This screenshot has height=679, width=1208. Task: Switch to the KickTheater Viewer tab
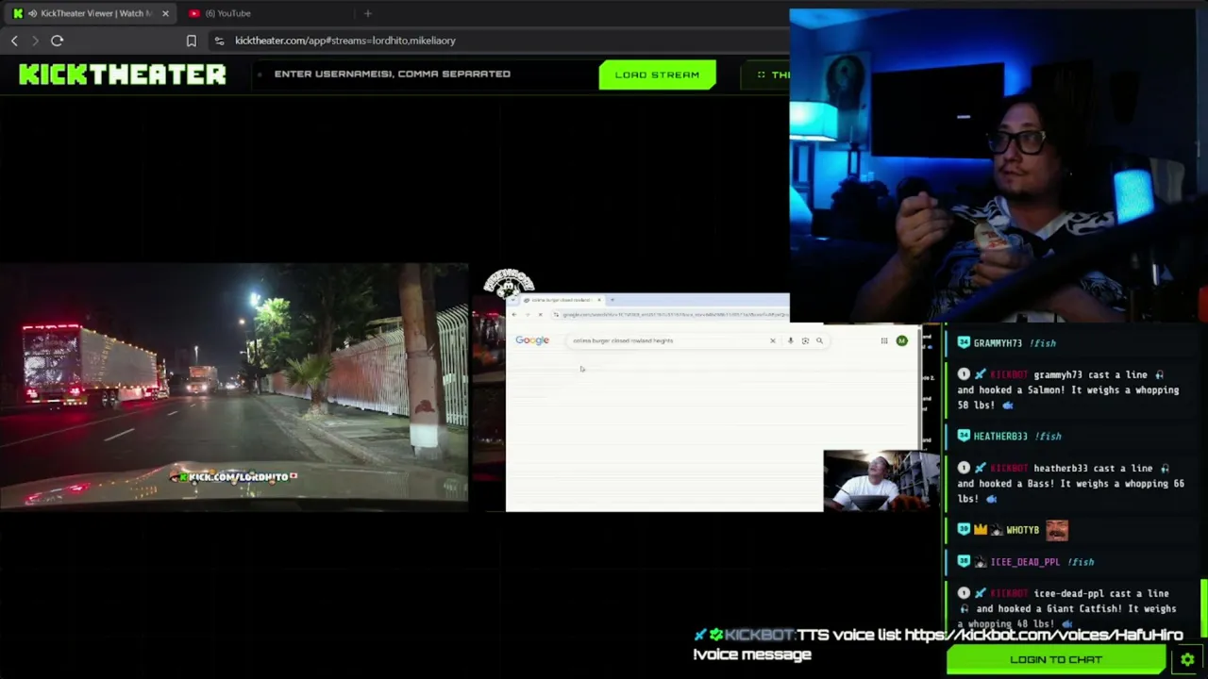tap(92, 13)
